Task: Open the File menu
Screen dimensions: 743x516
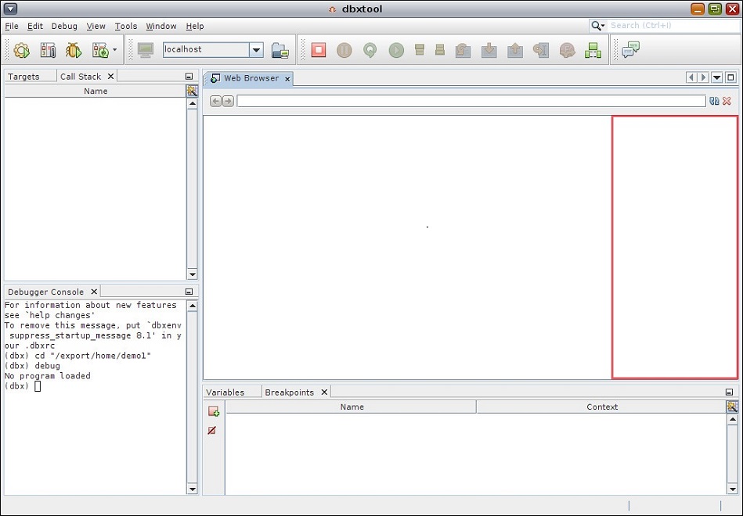Action: click(12, 26)
